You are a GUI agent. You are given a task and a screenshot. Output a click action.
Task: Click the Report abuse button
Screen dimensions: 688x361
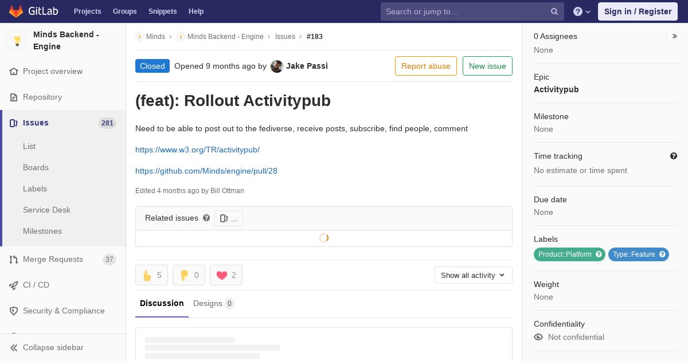coord(426,66)
